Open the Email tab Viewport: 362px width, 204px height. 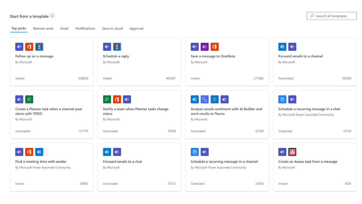click(64, 28)
